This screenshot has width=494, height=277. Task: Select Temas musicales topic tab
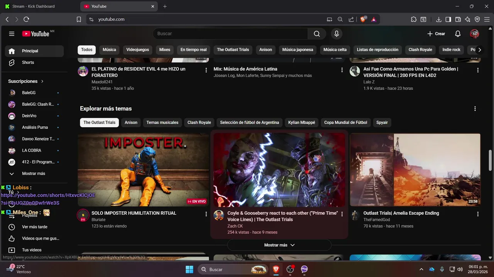point(162,122)
